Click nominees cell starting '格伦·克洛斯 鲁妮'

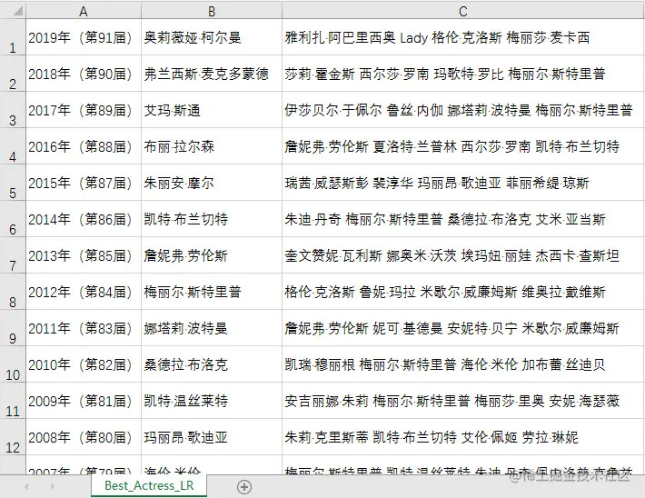pos(463,292)
